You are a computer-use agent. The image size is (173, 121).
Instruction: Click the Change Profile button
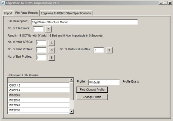[x=92, y=97]
